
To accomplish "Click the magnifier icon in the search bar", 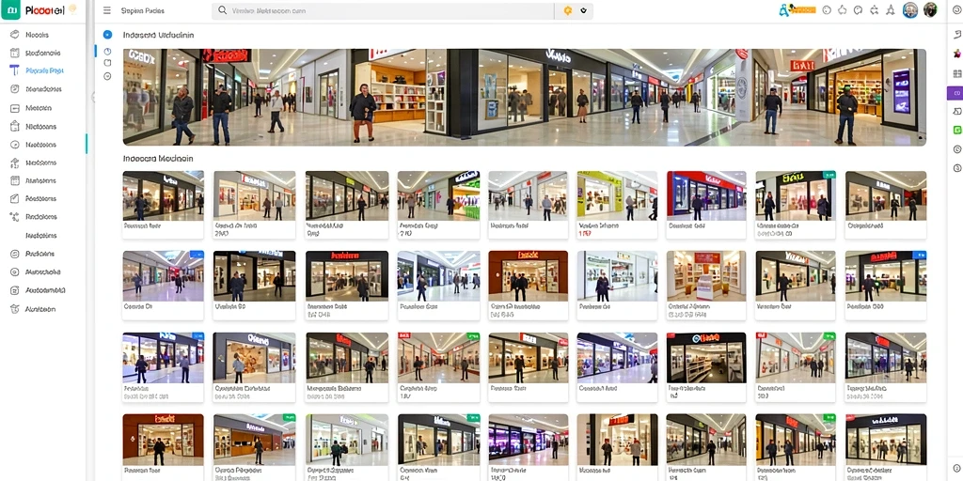I will (222, 10).
